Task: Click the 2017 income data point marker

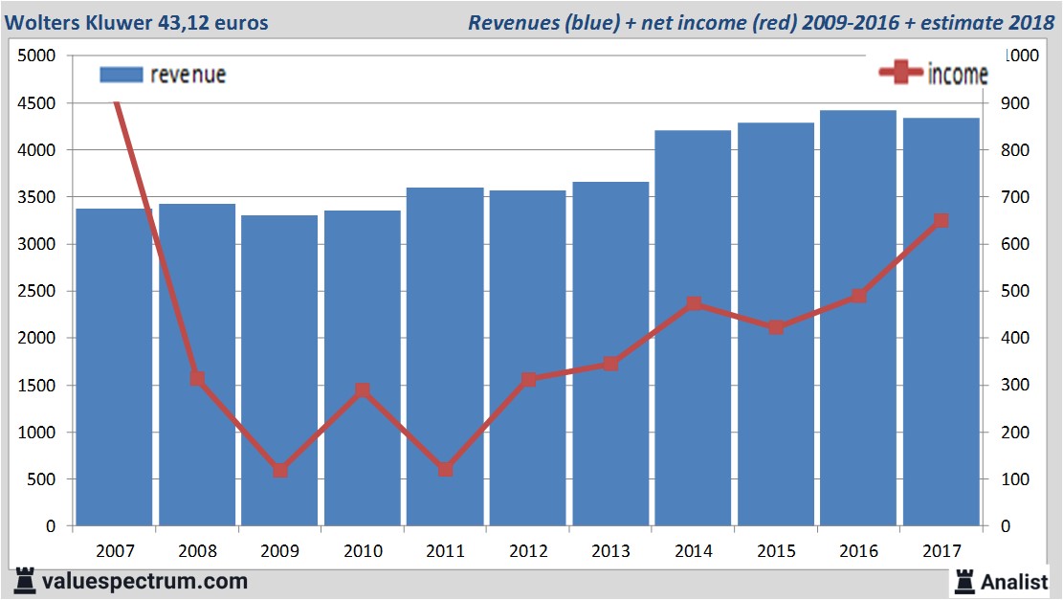Action: [x=941, y=220]
